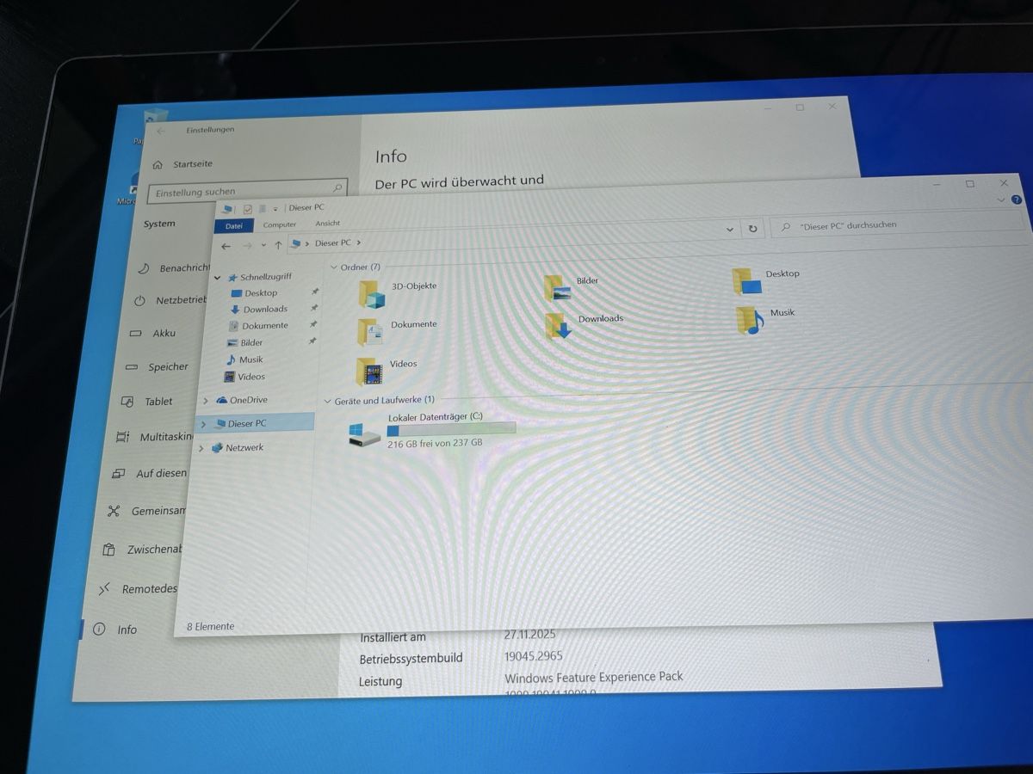Open the Netzbetrieb settings page

(170, 300)
